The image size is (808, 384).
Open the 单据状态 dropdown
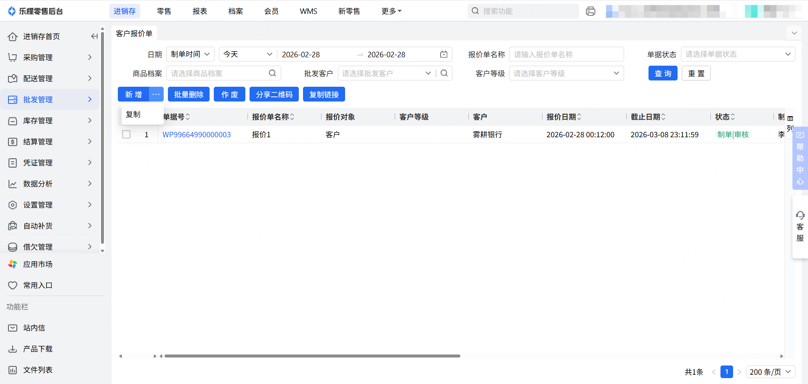click(x=737, y=54)
